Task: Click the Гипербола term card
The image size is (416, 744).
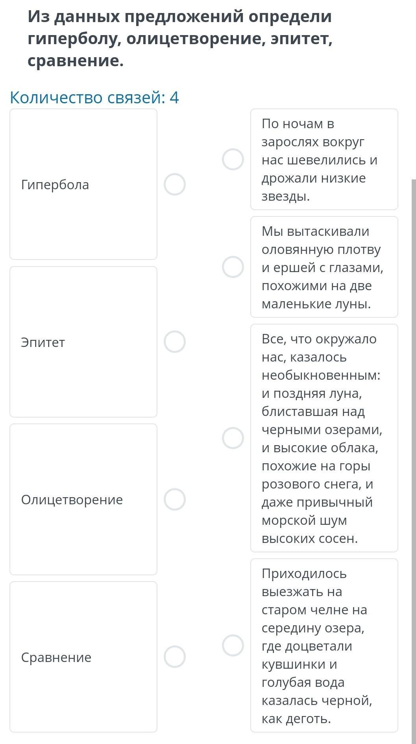Action: tap(83, 184)
